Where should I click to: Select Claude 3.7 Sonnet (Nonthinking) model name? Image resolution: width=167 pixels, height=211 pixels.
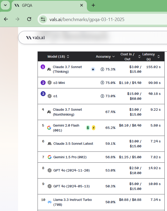67,112
